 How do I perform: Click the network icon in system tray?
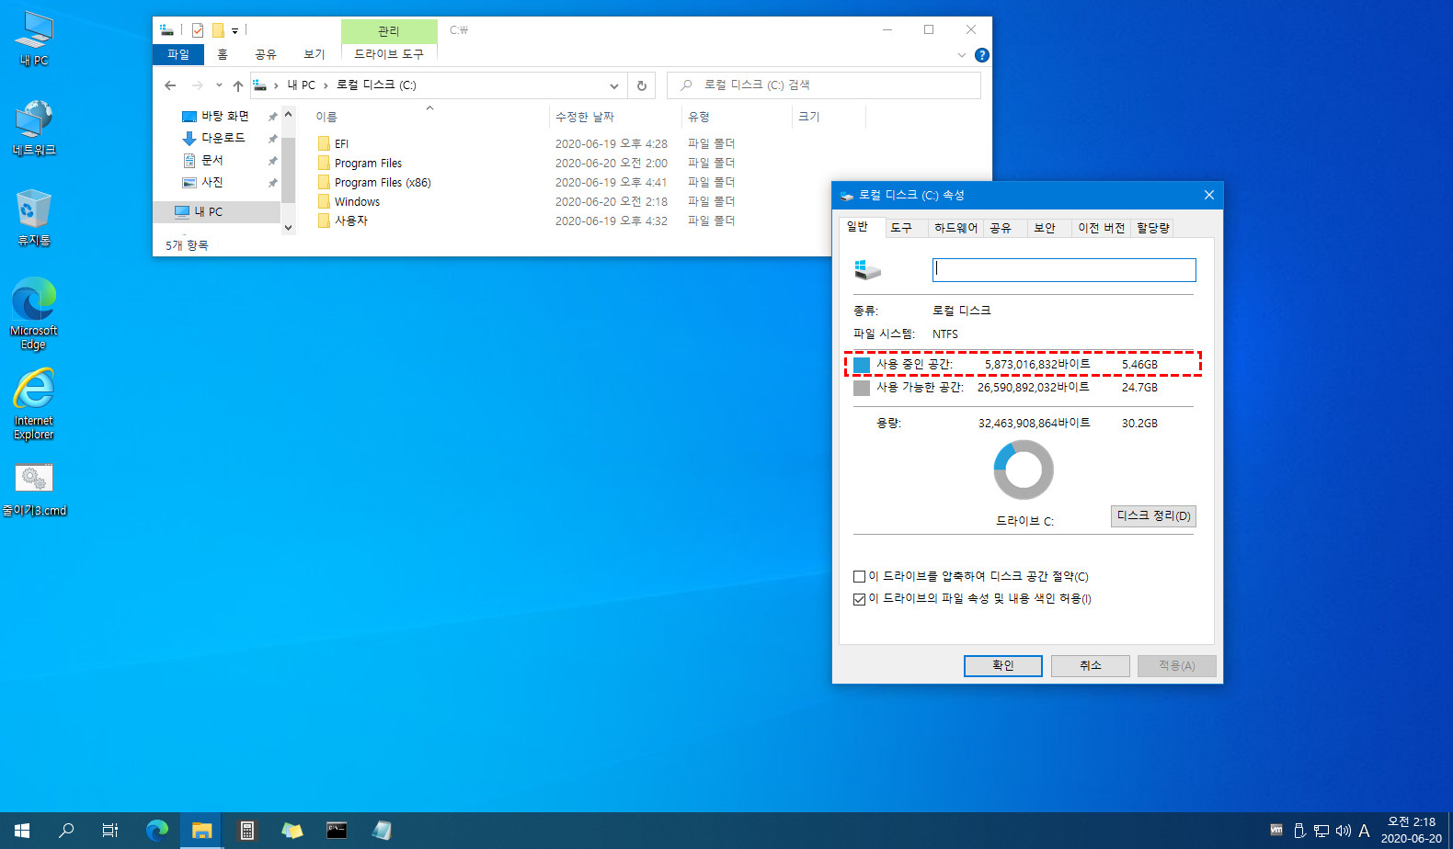pyautogui.click(x=1321, y=831)
